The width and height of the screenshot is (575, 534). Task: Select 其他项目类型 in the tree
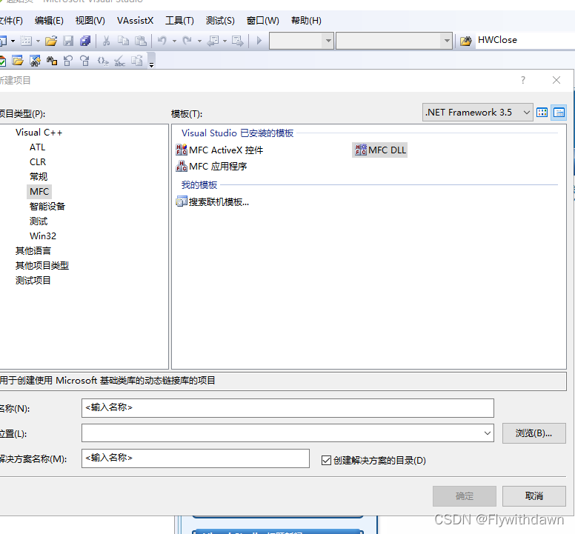coord(42,266)
